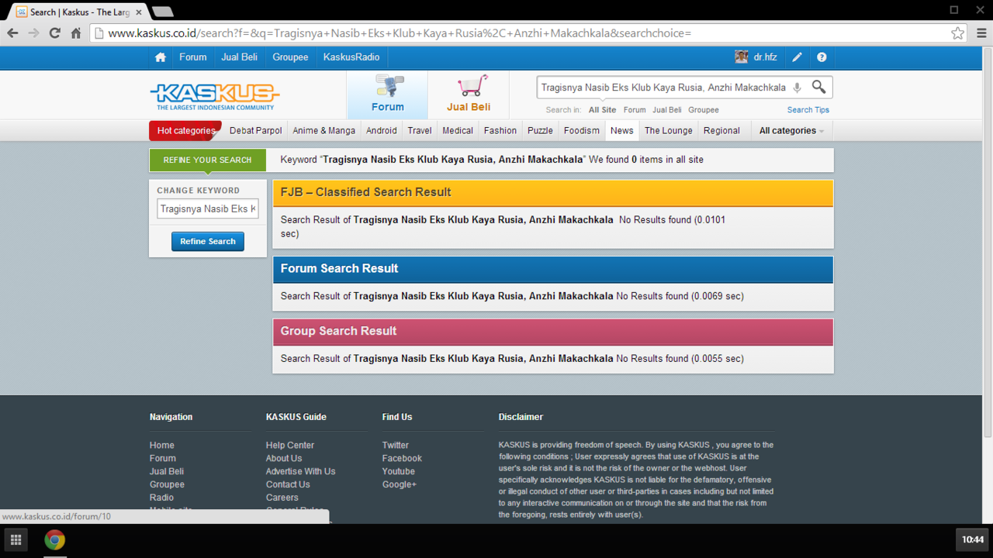Viewport: 993px width, 558px height.
Task: Click the browser home button
Action: click(76, 33)
